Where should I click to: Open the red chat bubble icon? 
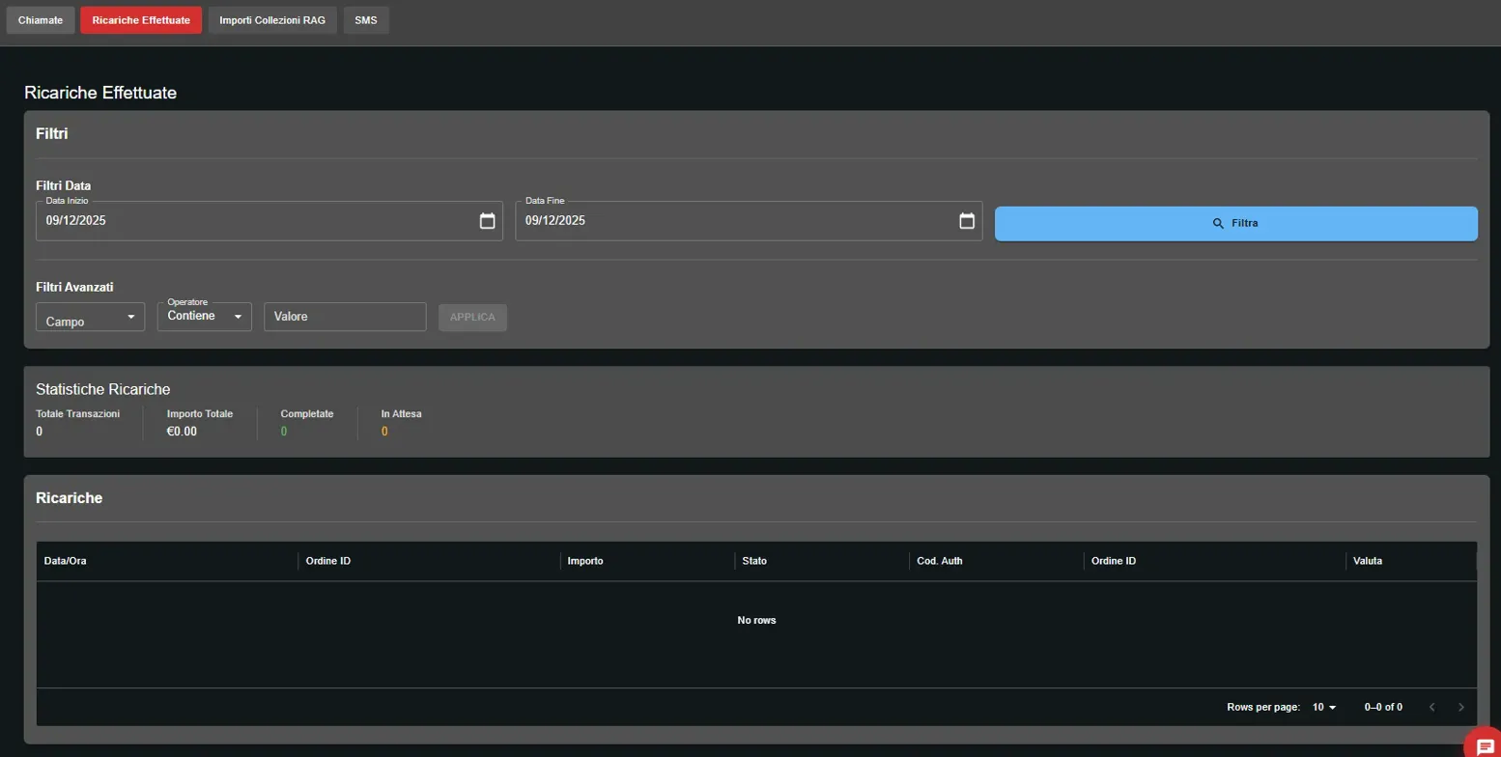coord(1485,746)
